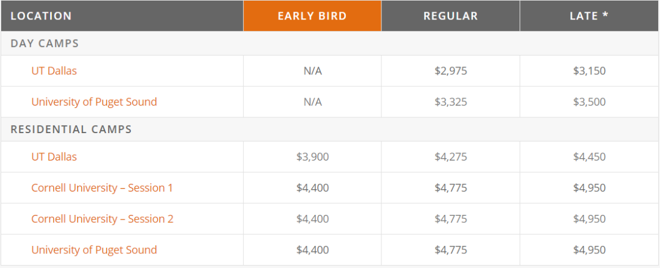This screenshot has height=268, width=660.
Task: Open Cornell University – Session 2 link
Action: pos(102,219)
